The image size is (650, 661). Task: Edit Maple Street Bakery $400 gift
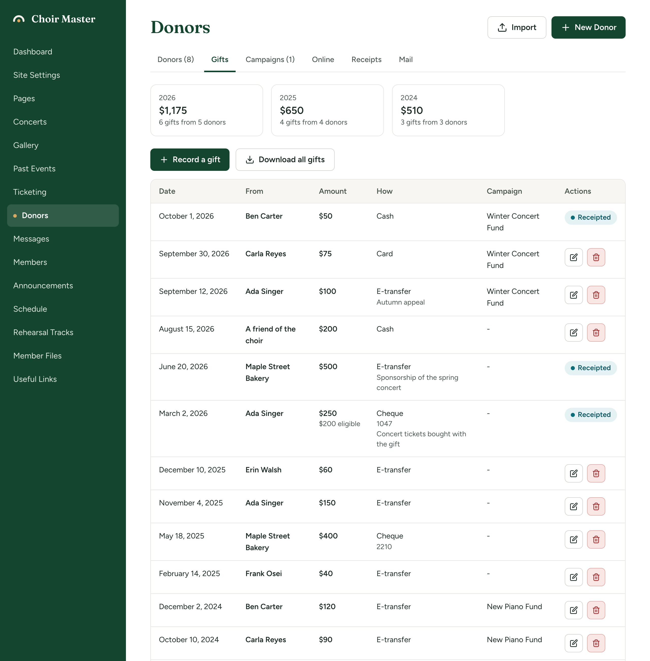(574, 540)
